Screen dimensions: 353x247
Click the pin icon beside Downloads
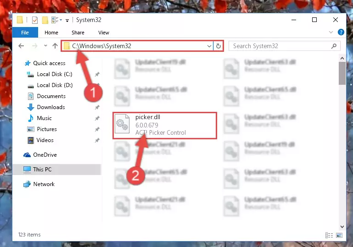click(x=97, y=107)
